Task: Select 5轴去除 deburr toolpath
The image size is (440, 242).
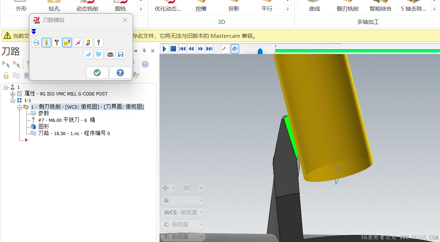Action: point(414,6)
